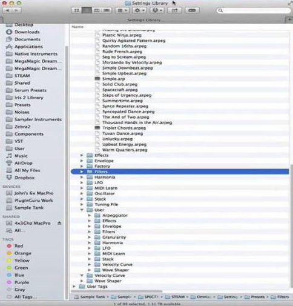Open Applications in the sidebar
This screenshot has height=306, width=293.
[28, 47]
